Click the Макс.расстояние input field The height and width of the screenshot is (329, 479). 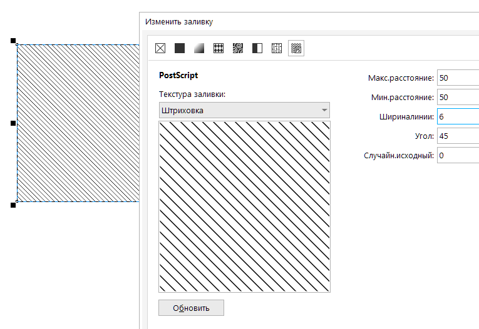(x=458, y=78)
